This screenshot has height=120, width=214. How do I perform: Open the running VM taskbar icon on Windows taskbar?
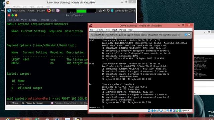[x=77, y=119]
